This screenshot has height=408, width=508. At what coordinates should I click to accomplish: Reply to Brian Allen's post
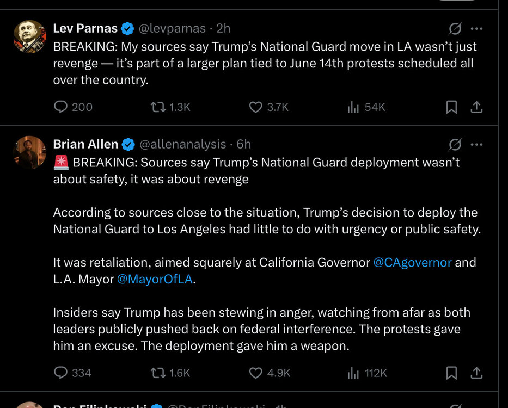(x=61, y=373)
